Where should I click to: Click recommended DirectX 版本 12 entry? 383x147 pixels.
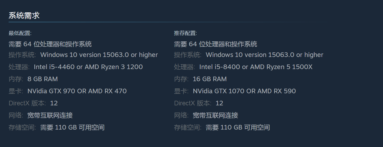pyautogui.click(x=199, y=103)
